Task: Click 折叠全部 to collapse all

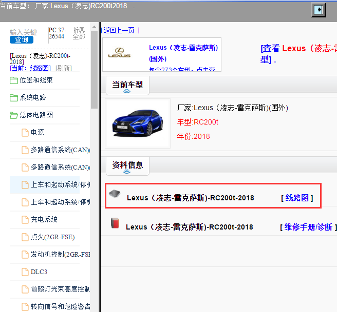Action: coord(79,33)
